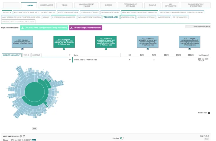Expand the 5-12.3 barrier card plus icon
The height and width of the screenshot is (141, 216).
point(189,49)
